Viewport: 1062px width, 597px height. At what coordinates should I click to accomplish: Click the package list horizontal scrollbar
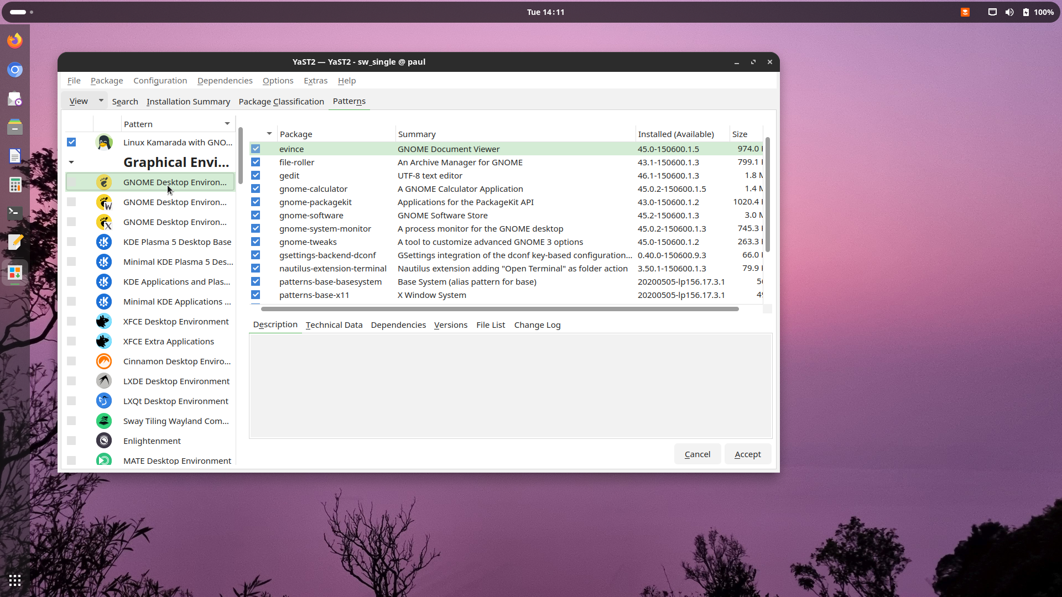point(500,309)
